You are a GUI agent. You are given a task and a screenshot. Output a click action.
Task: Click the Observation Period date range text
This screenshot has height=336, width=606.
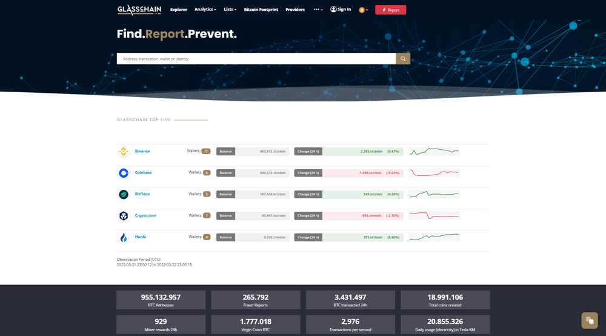[154, 265]
